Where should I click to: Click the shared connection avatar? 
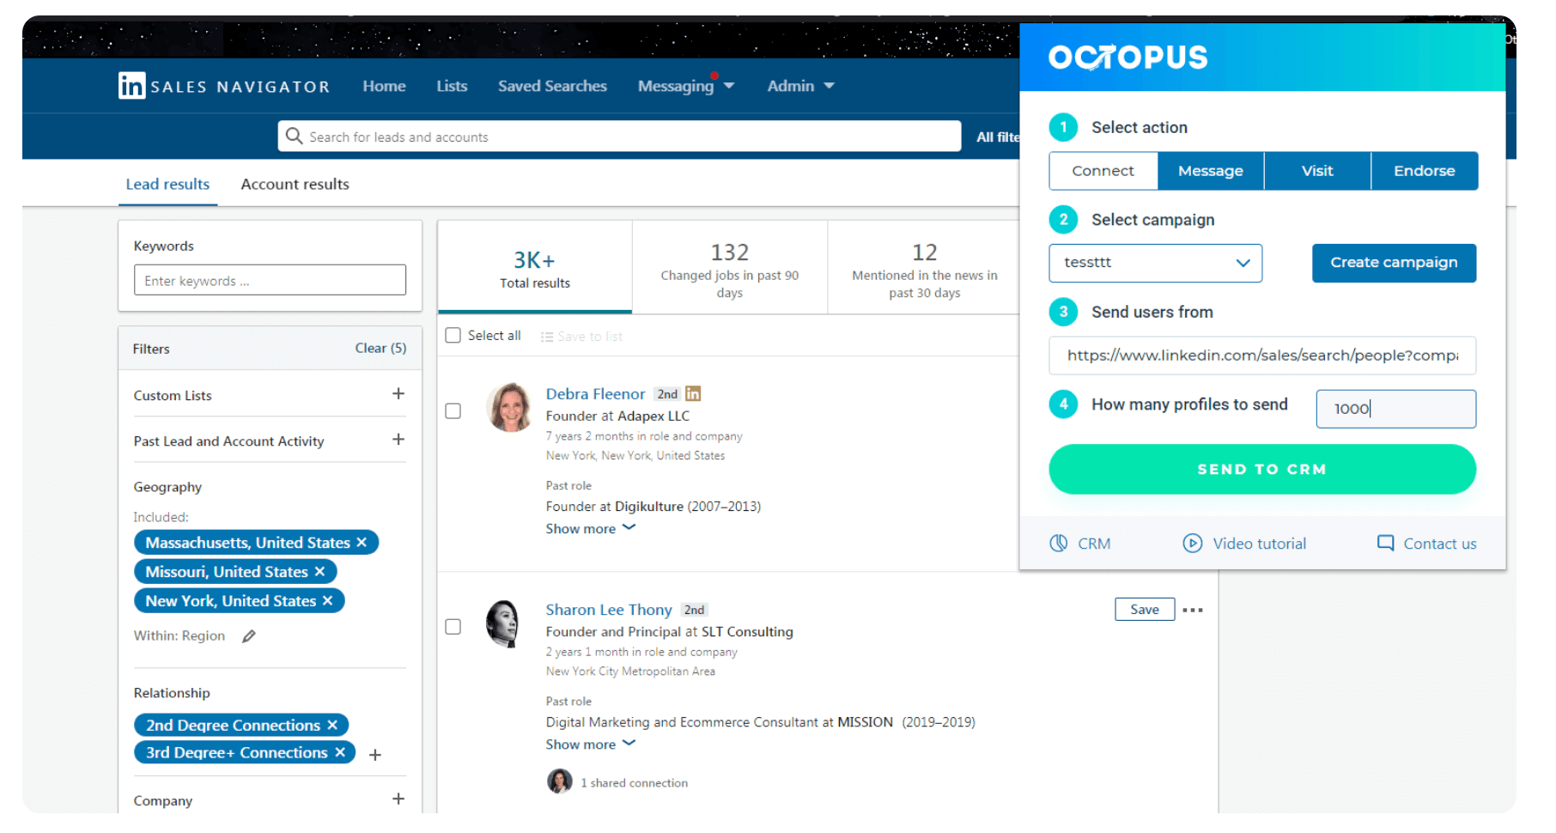[x=560, y=781]
